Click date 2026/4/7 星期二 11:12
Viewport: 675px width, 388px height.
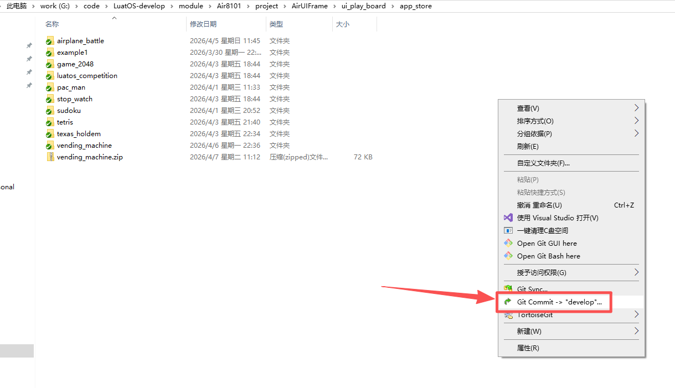(225, 157)
